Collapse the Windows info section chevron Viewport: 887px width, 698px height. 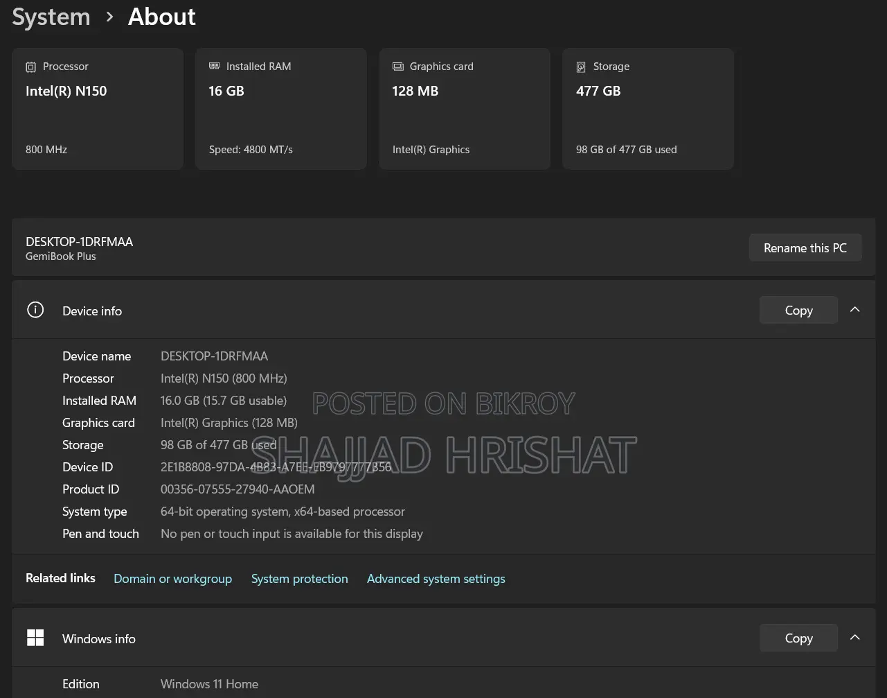855,638
